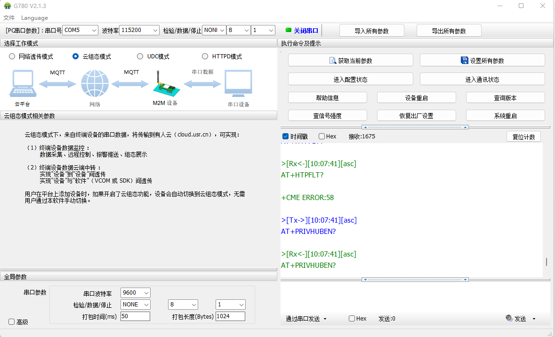The height and width of the screenshot is (337, 555).
Task: Select the 网络透传模式 radio button
Action: pos(12,56)
